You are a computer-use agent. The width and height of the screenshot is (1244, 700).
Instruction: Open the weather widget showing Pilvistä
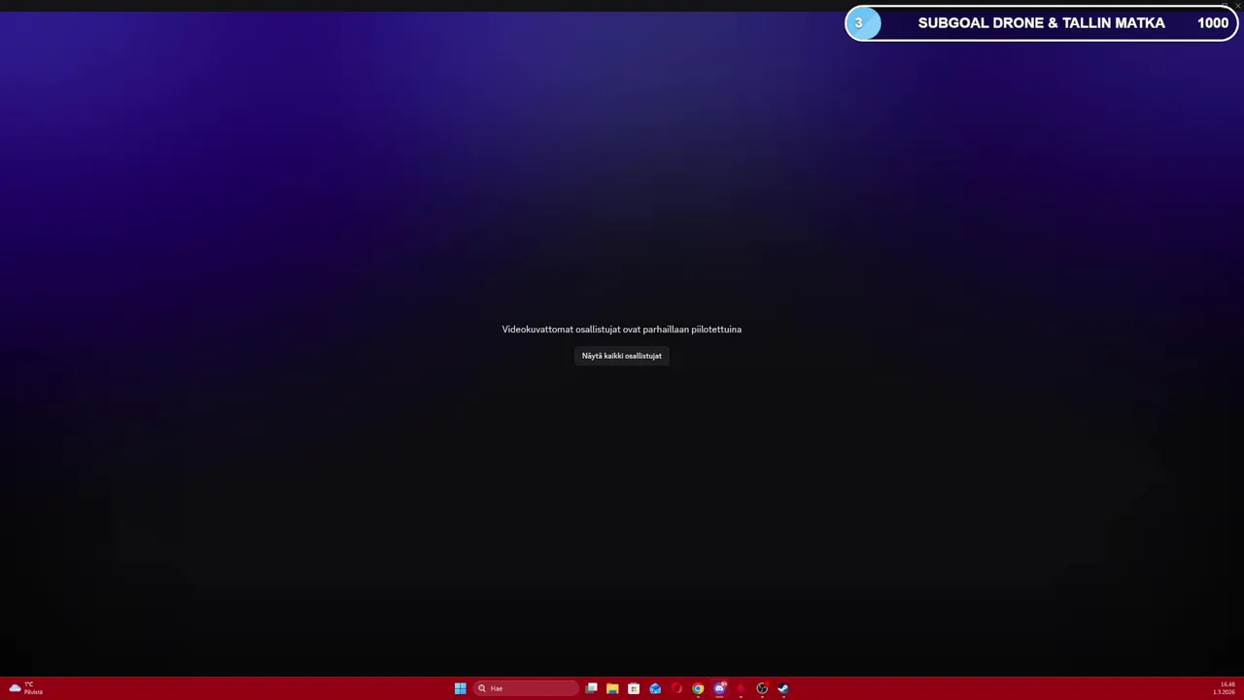[x=26, y=688]
